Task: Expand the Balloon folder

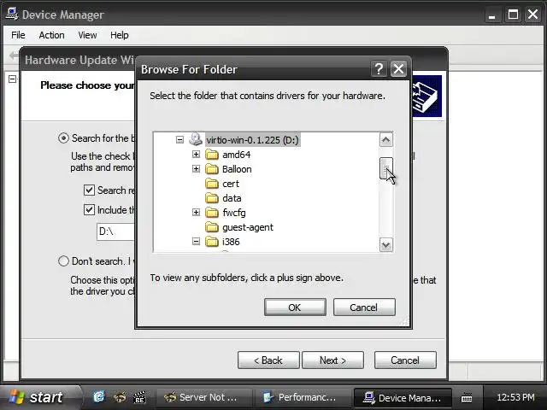Action: pos(196,169)
